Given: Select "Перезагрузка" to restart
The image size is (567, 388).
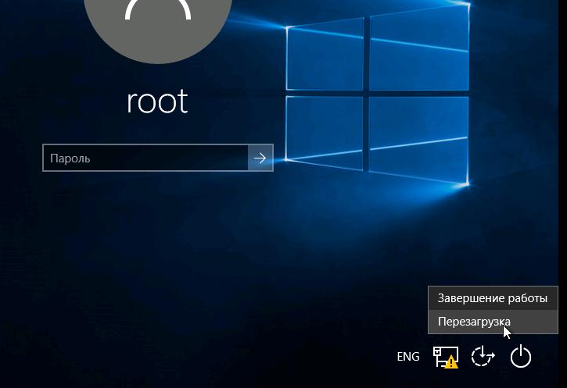Looking at the screenshot, I should point(493,322).
